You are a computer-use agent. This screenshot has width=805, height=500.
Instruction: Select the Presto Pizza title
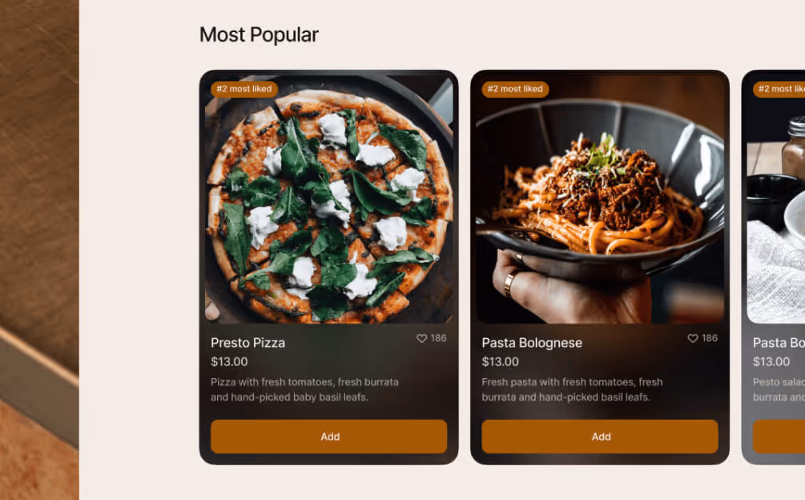[248, 342]
